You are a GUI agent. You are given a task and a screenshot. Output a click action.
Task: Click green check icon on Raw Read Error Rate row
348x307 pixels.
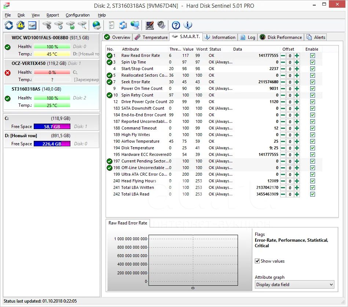coord(109,56)
